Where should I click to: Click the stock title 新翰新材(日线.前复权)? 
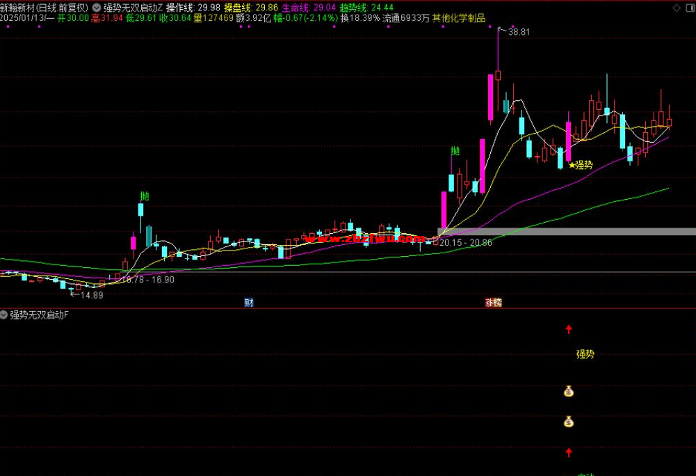44,8
